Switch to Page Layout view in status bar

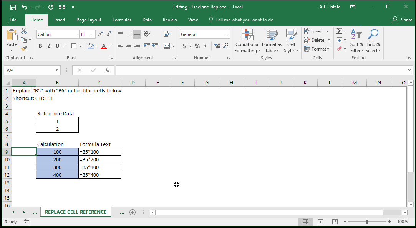point(320,221)
